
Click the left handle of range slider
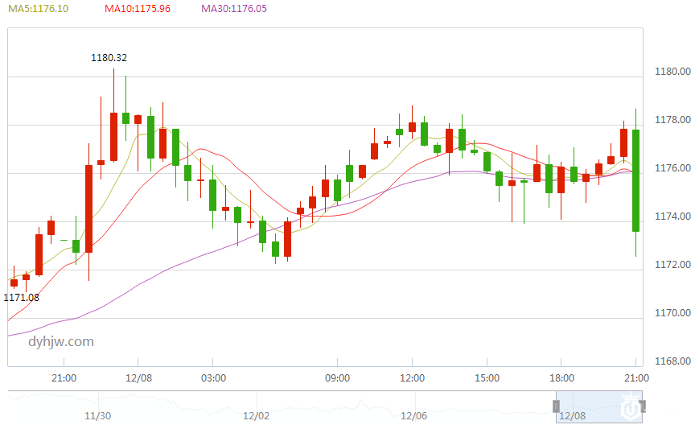click(556, 404)
